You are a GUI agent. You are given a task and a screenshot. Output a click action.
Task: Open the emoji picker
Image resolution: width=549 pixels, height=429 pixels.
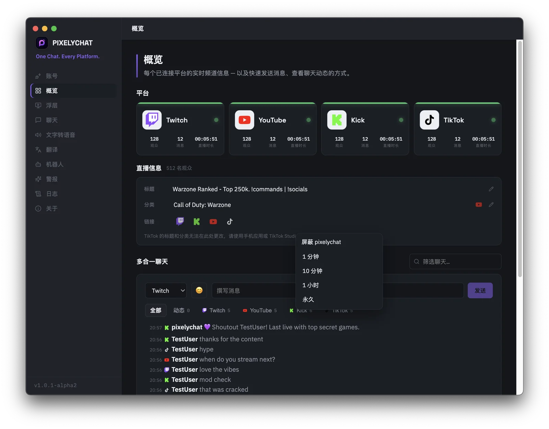pyautogui.click(x=199, y=290)
